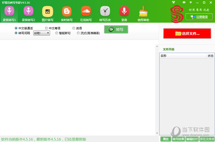This screenshot has width=215, height=142.
Task: Click the green 转写 transcribe button
Action: coord(116,29)
